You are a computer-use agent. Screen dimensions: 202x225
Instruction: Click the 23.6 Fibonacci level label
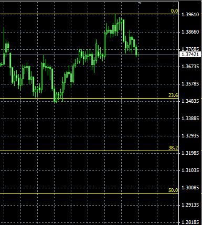[x=173, y=95]
